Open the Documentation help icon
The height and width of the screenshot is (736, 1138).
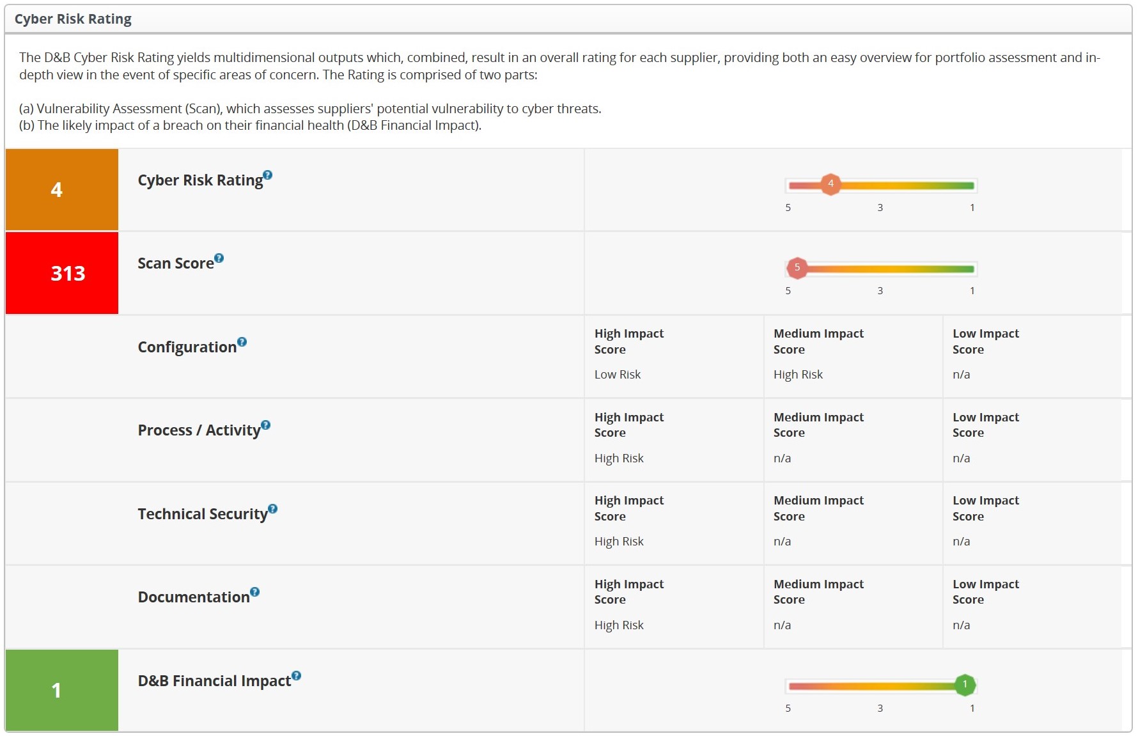tap(255, 592)
